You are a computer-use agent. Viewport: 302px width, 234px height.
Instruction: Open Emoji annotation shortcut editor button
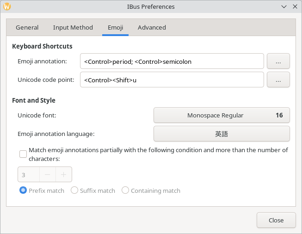pos(278,61)
